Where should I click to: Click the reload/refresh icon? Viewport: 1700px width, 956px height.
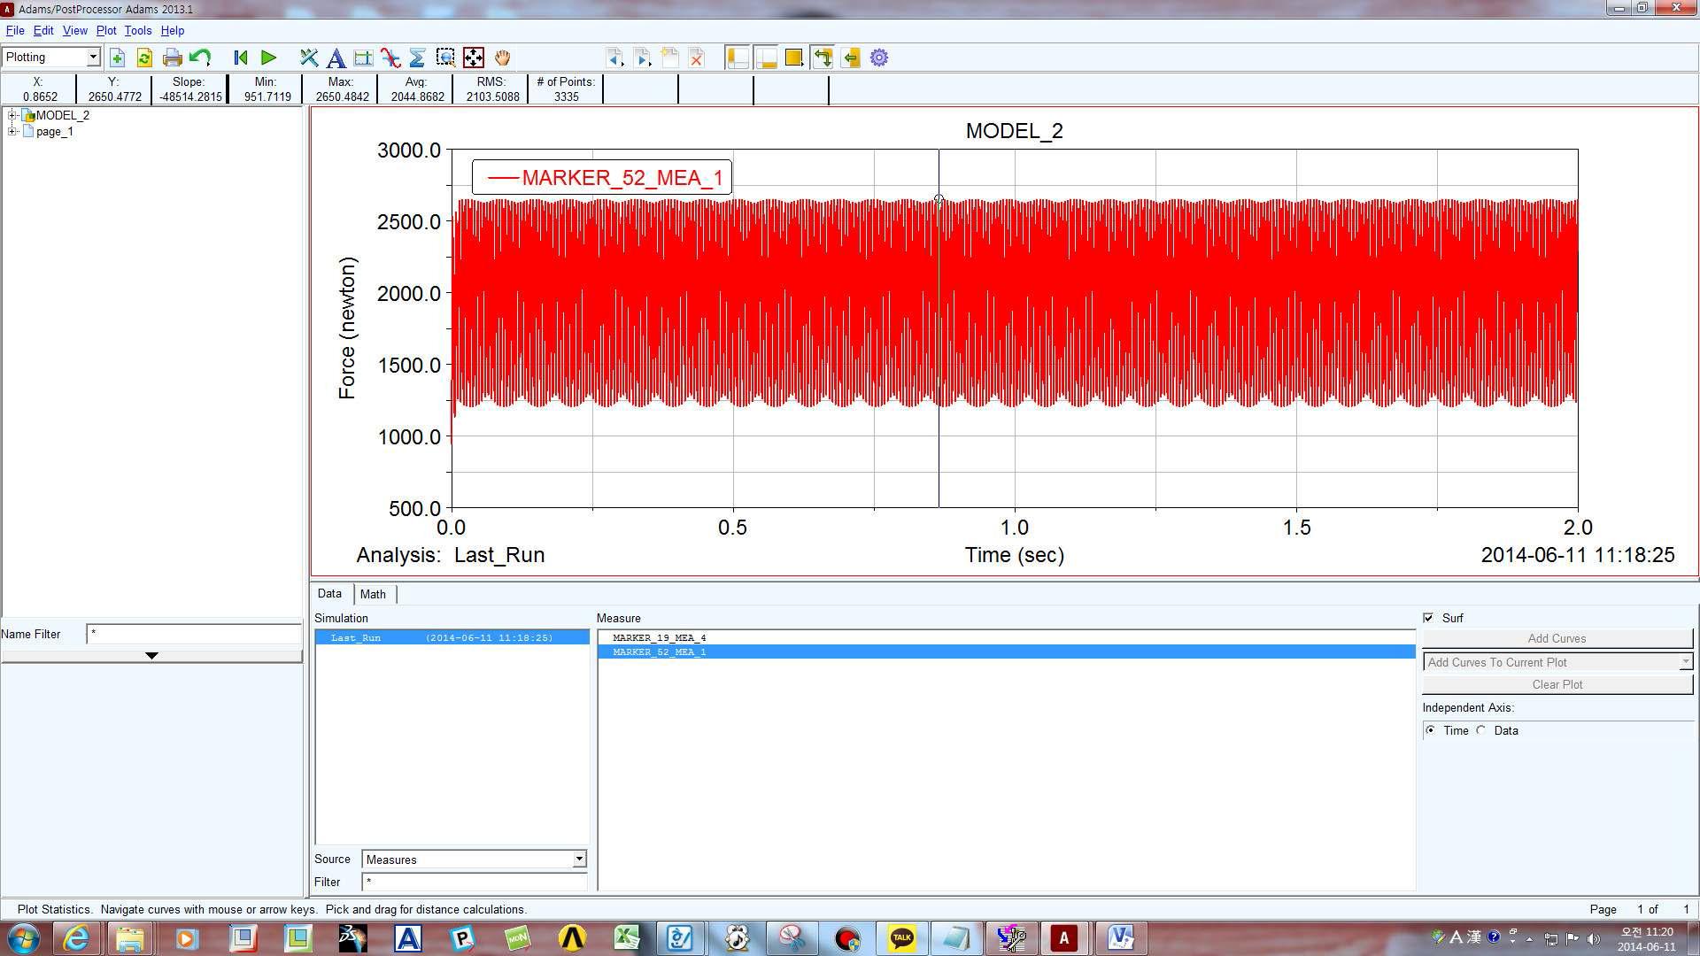(144, 58)
